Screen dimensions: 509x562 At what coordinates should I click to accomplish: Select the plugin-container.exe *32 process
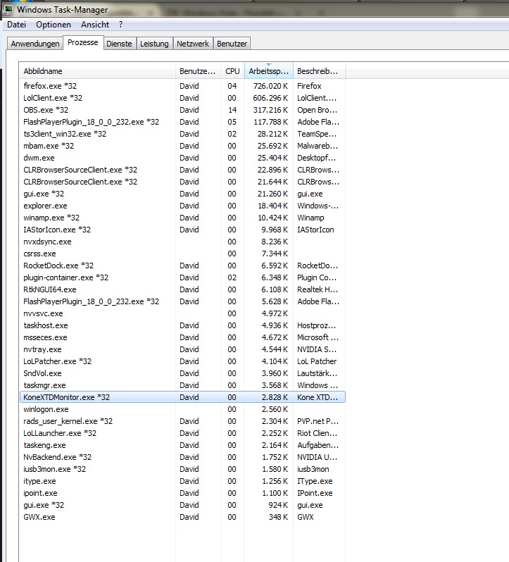pyautogui.click(x=182, y=277)
